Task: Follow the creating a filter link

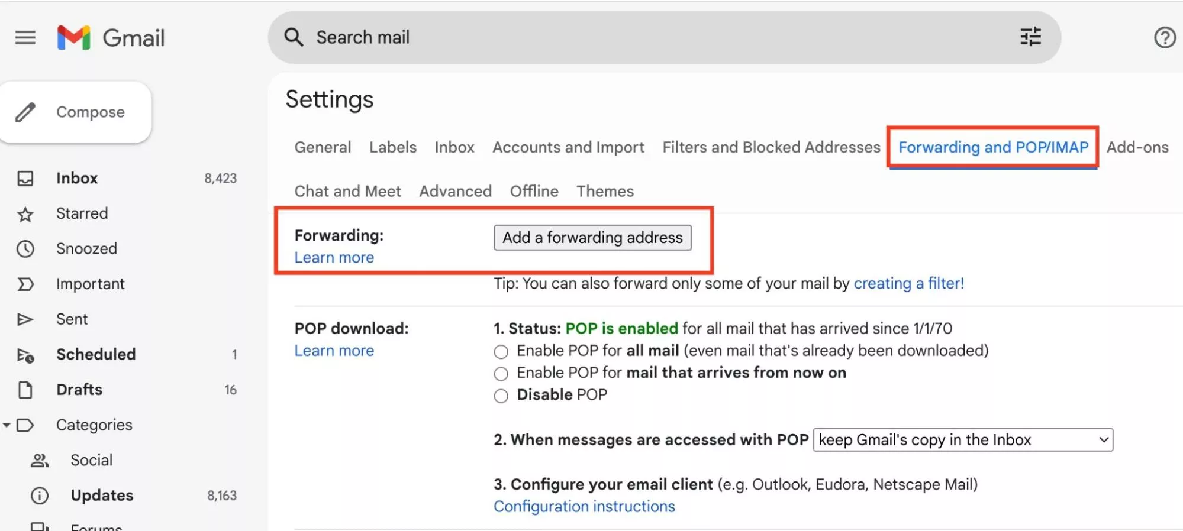Action: [908, 284]
